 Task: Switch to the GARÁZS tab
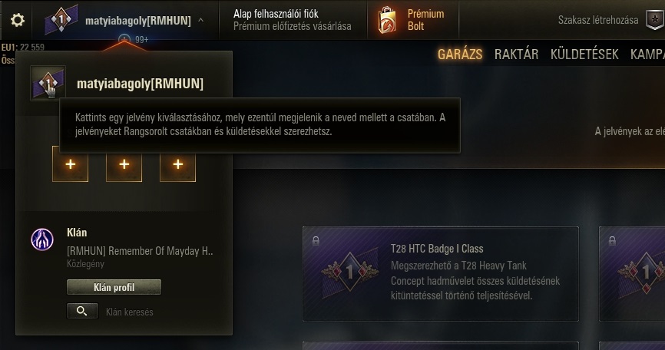pos(460,54)
